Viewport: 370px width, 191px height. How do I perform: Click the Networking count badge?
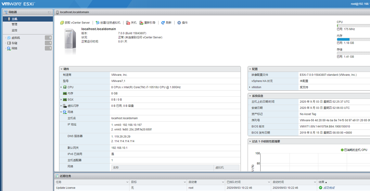point(48,49)
